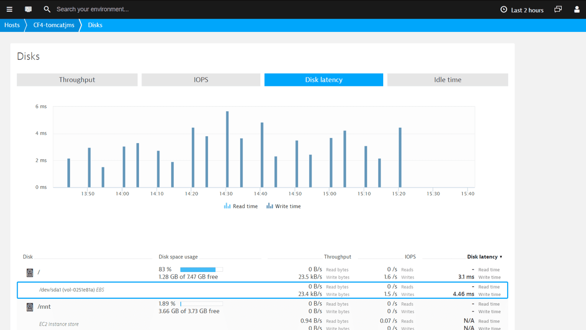Click the 83 % disk usage bar
The image size is (586, 330).
[201, 270]
